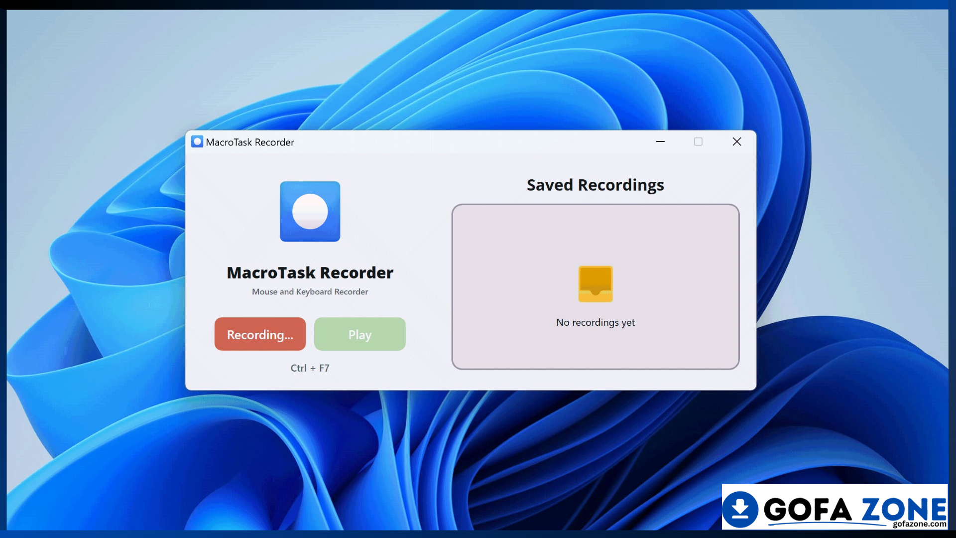The width and height of the screenshot is (956, 538).
Task: Minimize the MacroTask Recorder window
Action: (x=660, y=142)
